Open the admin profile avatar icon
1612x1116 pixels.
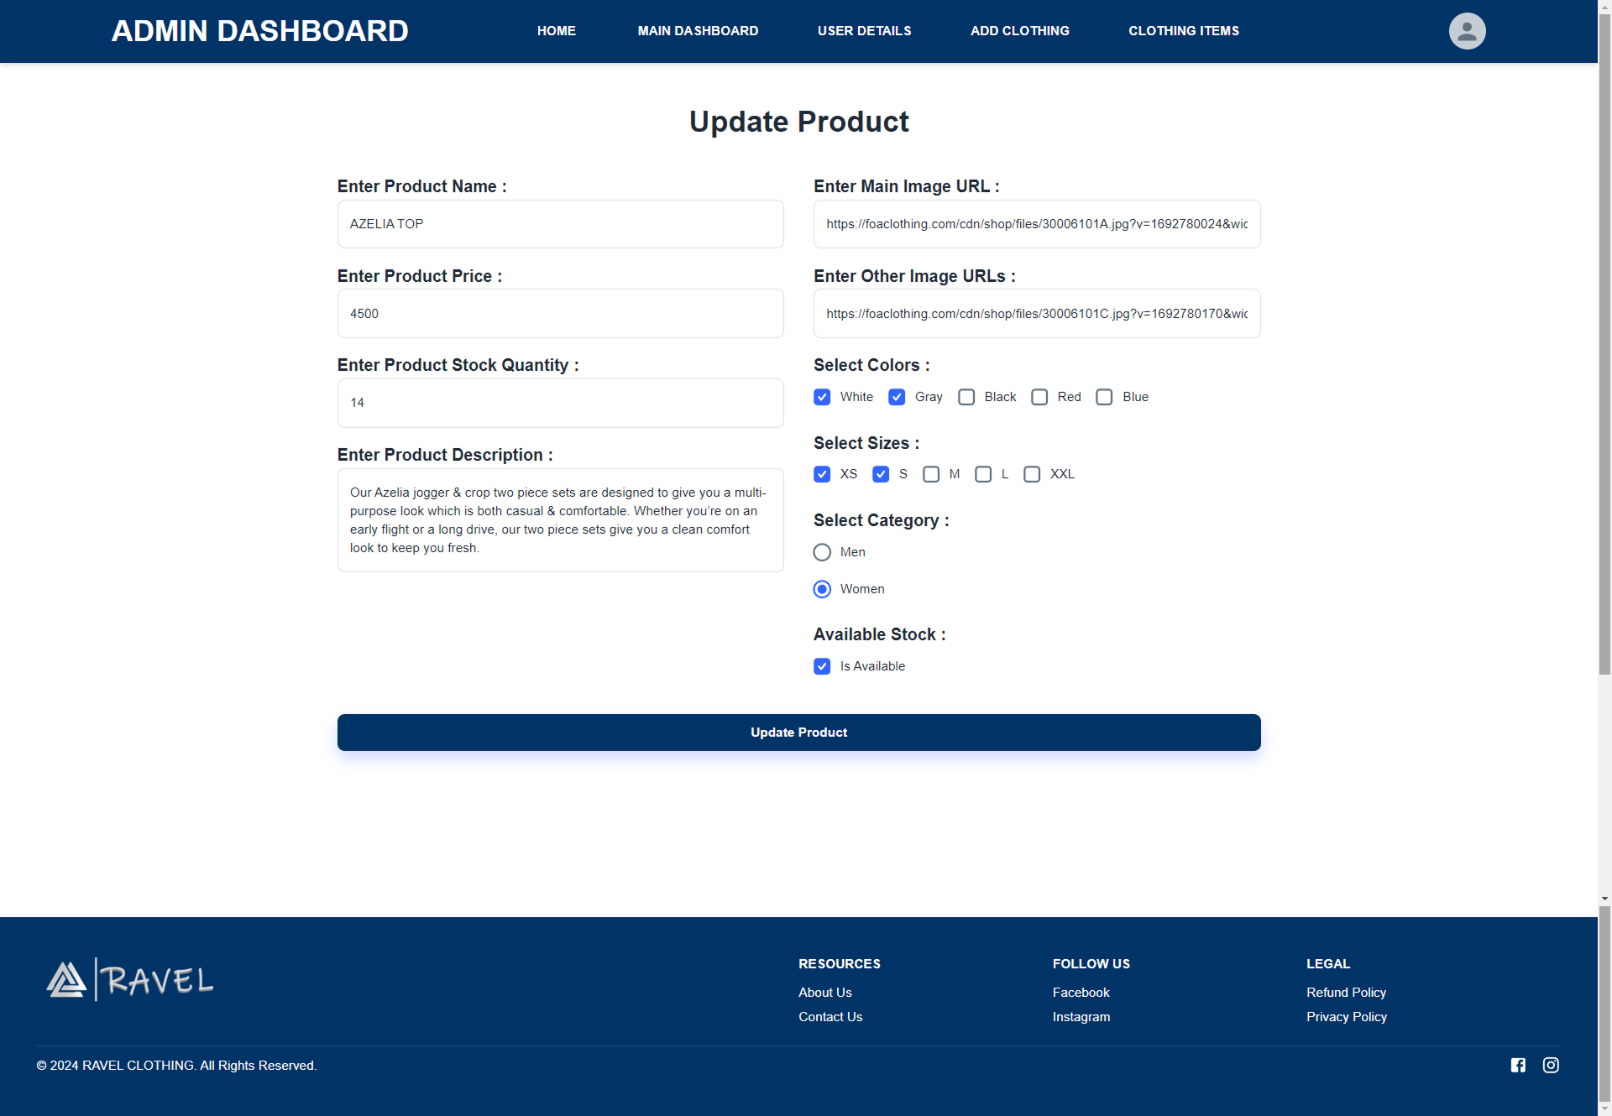1467,31
